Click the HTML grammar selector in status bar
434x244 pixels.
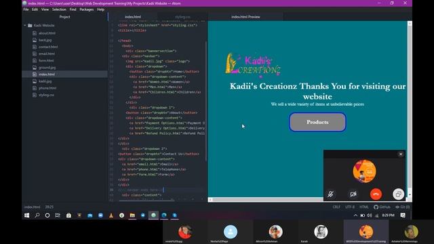click(x=364, y=207)
